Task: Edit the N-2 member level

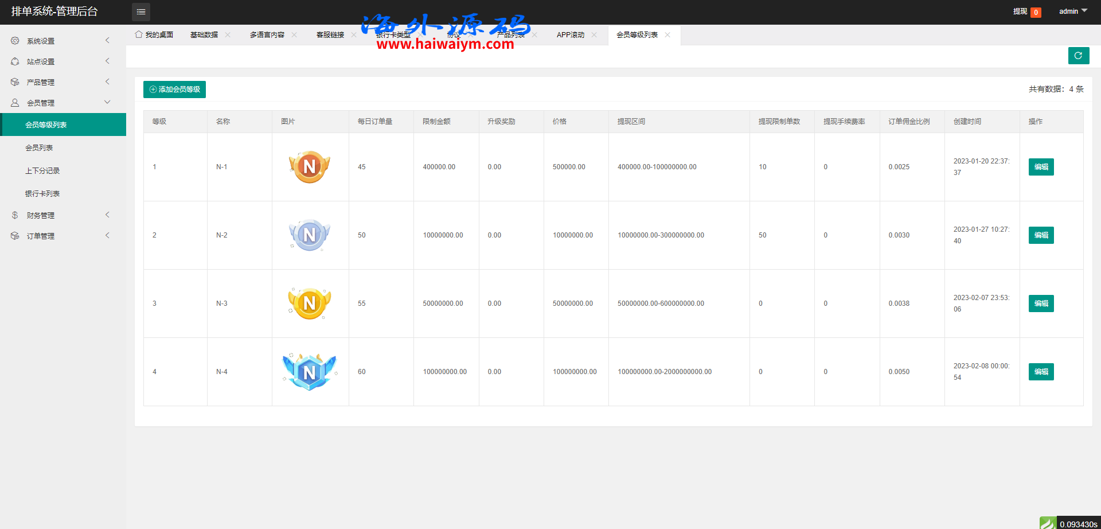Action: point(1041,235)
